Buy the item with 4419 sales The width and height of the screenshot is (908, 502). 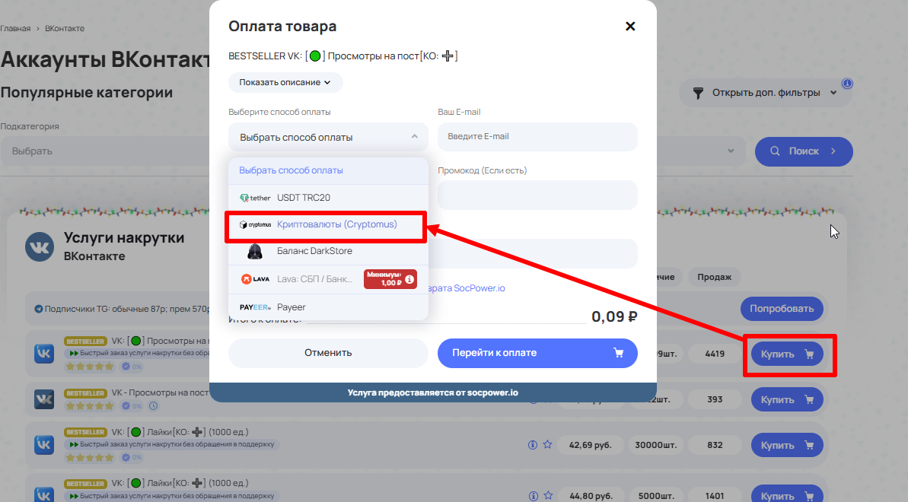click(788, 354)
